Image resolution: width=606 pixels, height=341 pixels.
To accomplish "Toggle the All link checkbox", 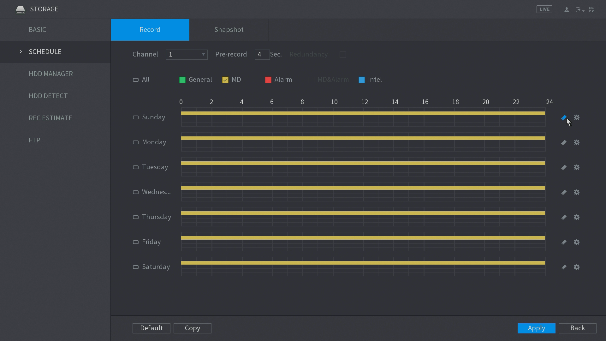I will pyautogui.click(x=136, y=80).
